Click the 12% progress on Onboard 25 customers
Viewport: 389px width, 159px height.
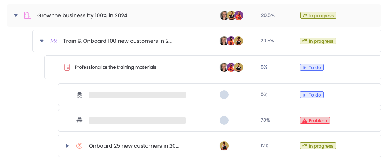(x=264, y=146)
